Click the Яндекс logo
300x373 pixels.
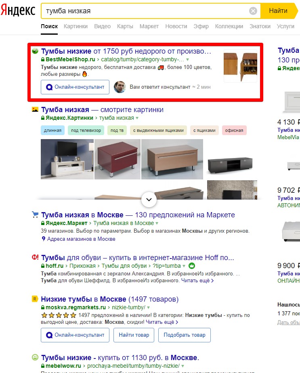18,10
